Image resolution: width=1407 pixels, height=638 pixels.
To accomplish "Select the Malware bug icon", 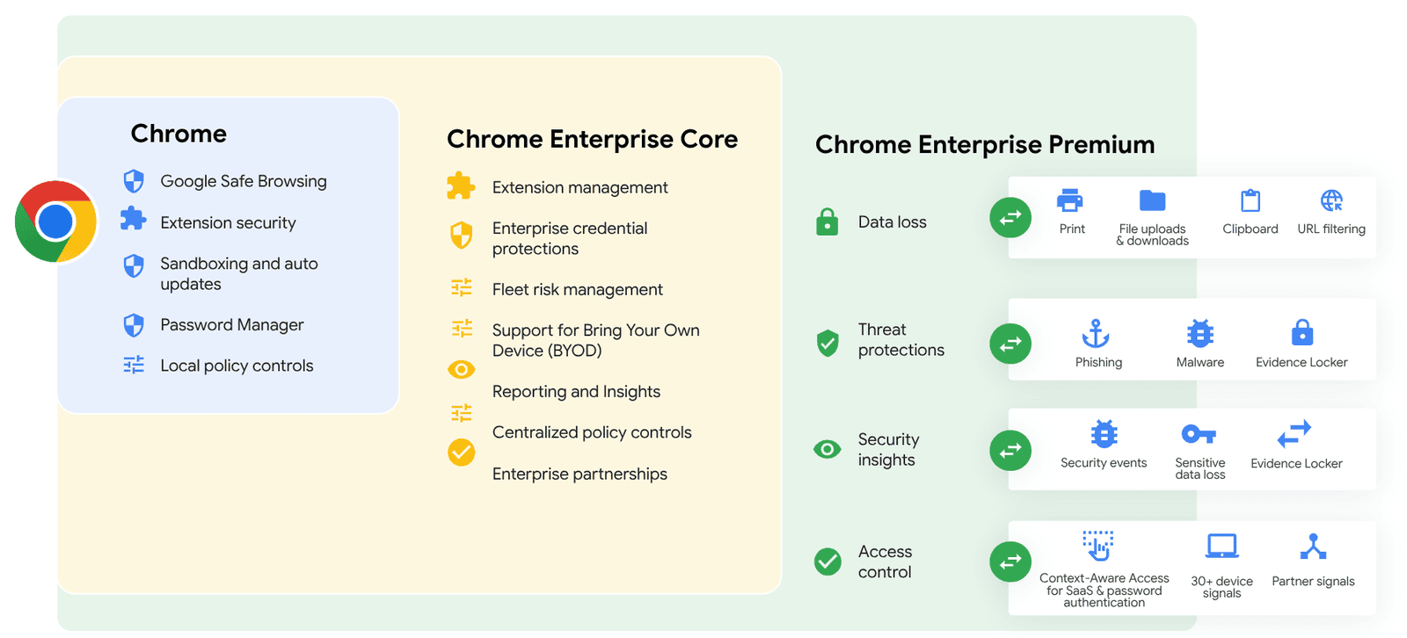I will click(1200, 334).
